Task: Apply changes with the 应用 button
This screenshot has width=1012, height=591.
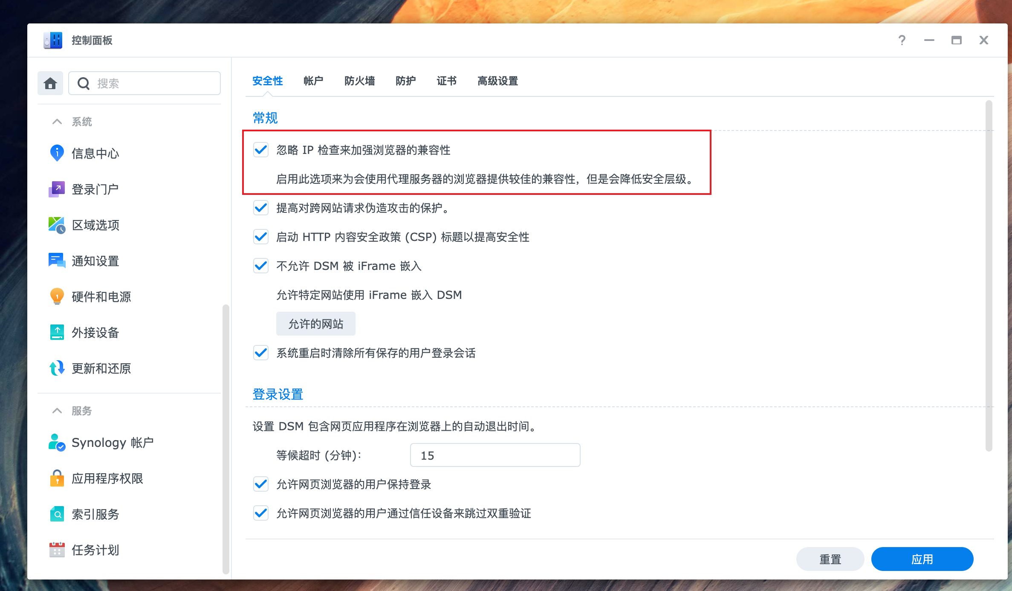Action: pos(922,559)
